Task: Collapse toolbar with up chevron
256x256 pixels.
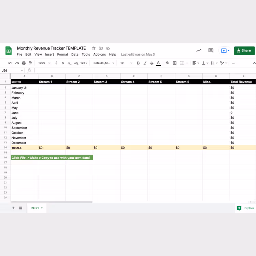Action: (x=254, y=63)
